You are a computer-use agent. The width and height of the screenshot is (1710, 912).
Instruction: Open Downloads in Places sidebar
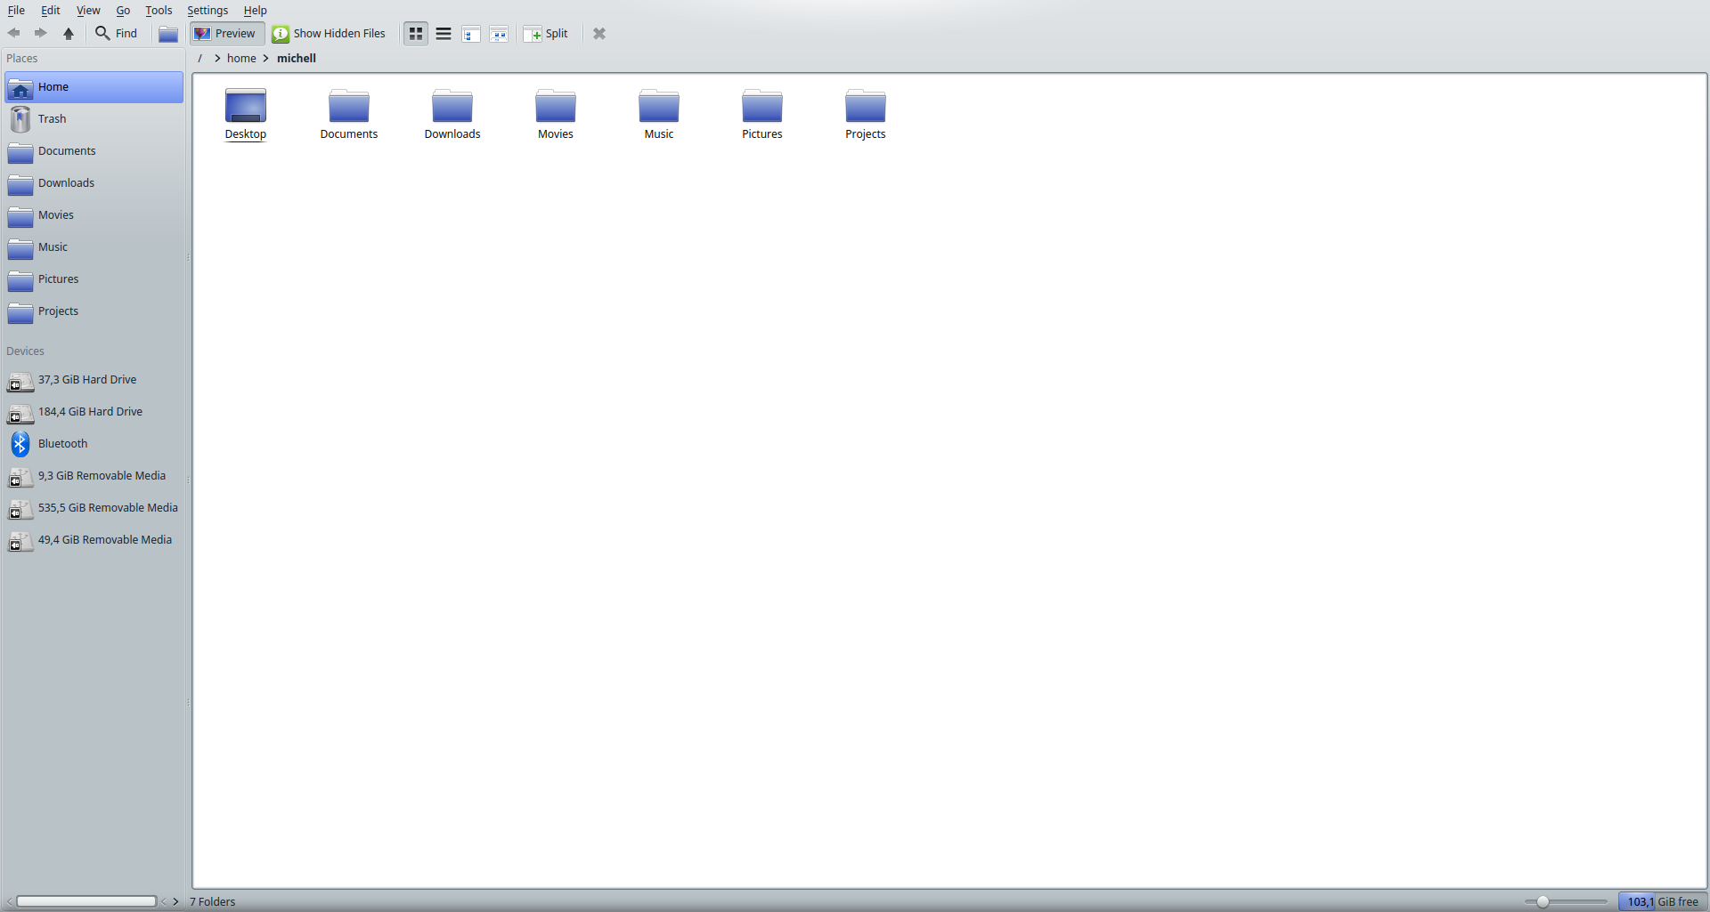tap(94, 183)
